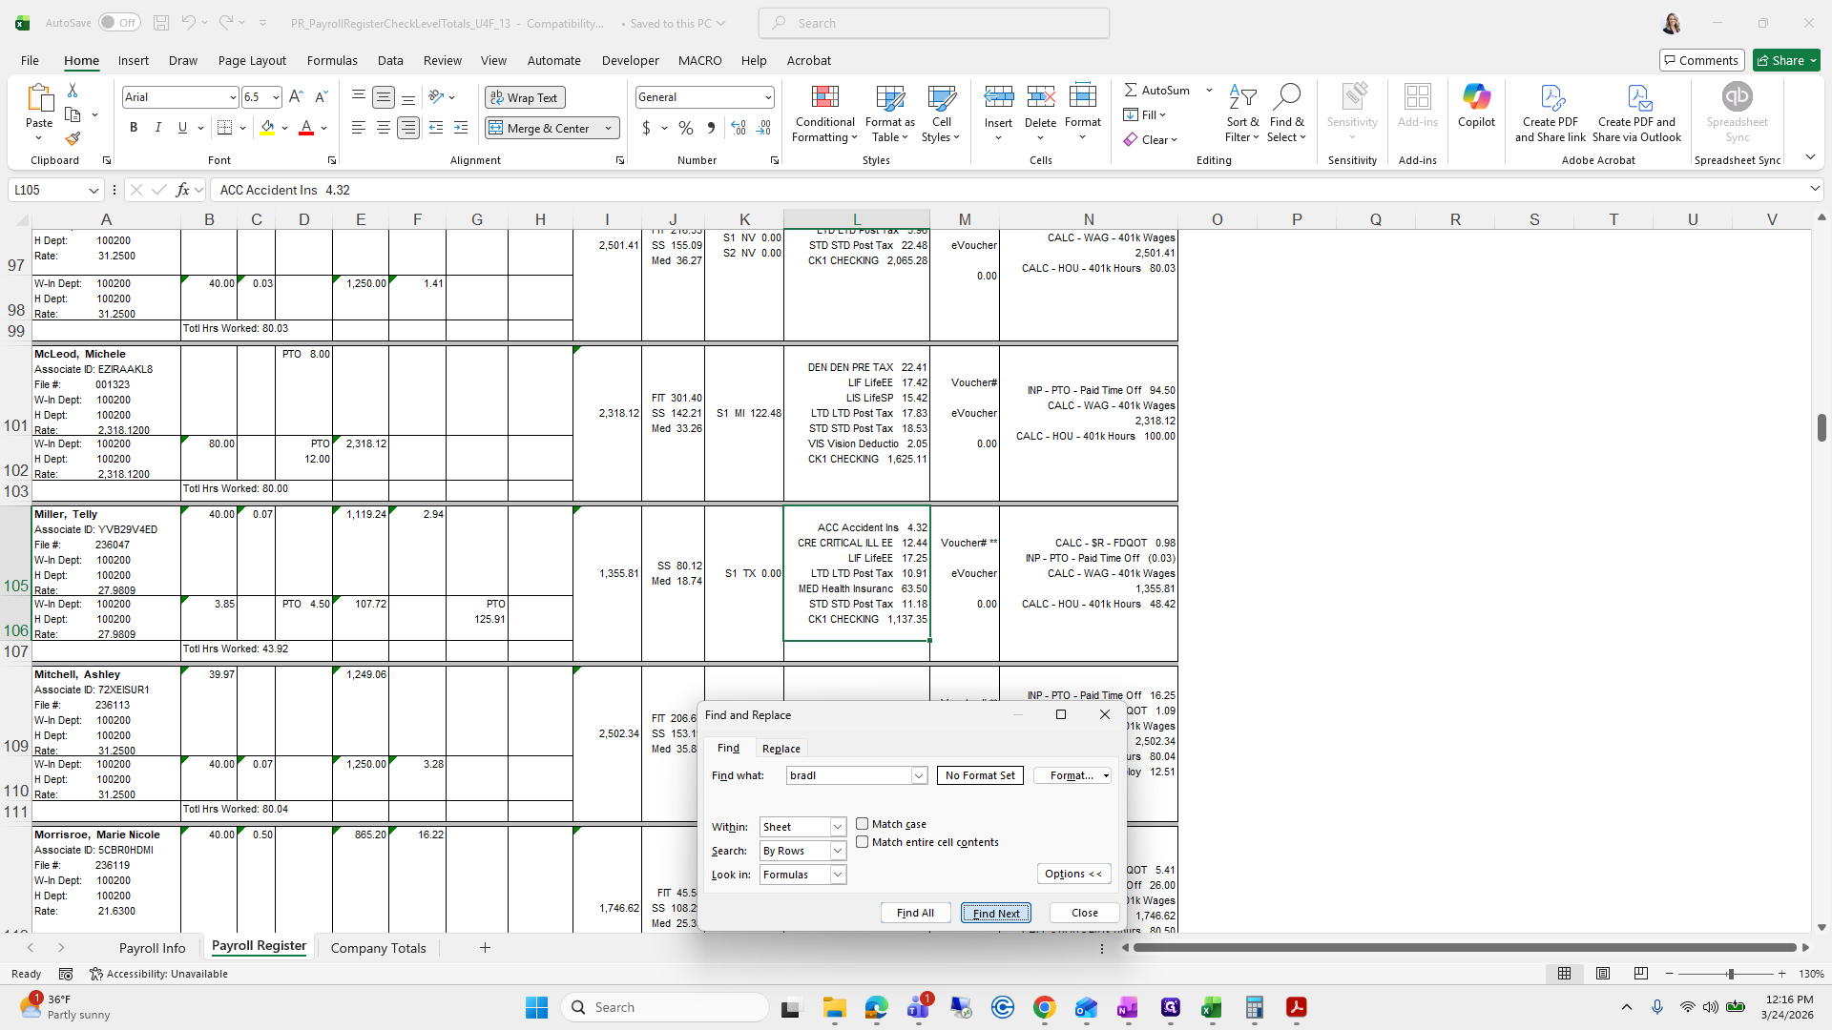Check Match entire cell contents option
The height and width of the screenshot is (1030, 1832).
tap(863, 842)
